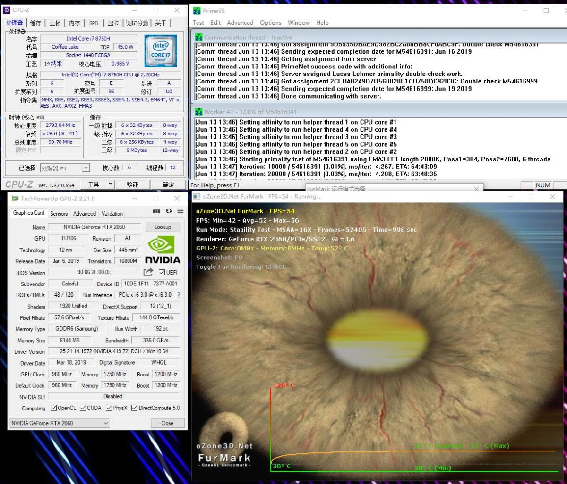Toggle the CUDA checkbox
The height and width of the screenshot is (484, 567).
click(x=83, y=408)
